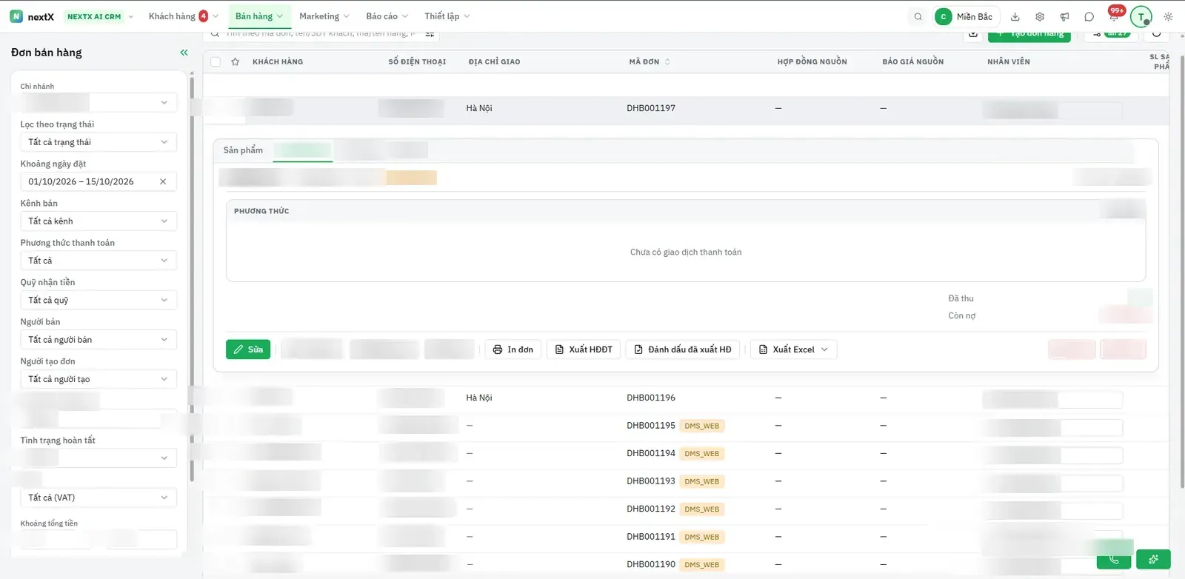Click the nextX logo icon
1185x579 pixels.
coord(16,16)
